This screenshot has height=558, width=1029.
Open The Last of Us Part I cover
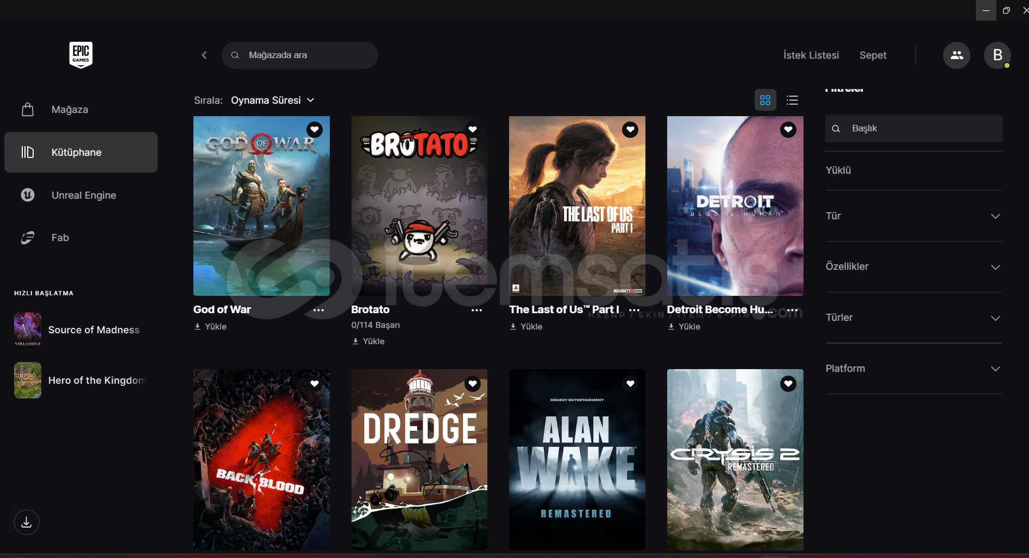point(577,206)
